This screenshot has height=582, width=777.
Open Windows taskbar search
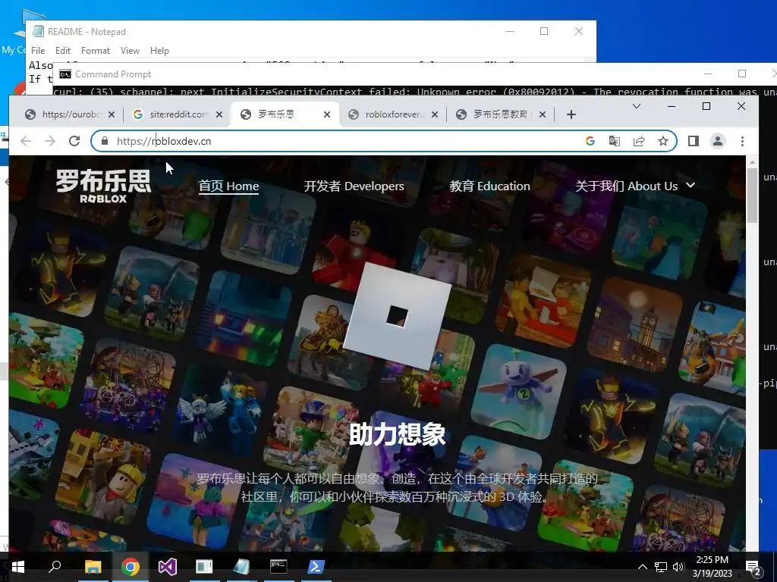[55, 567]
